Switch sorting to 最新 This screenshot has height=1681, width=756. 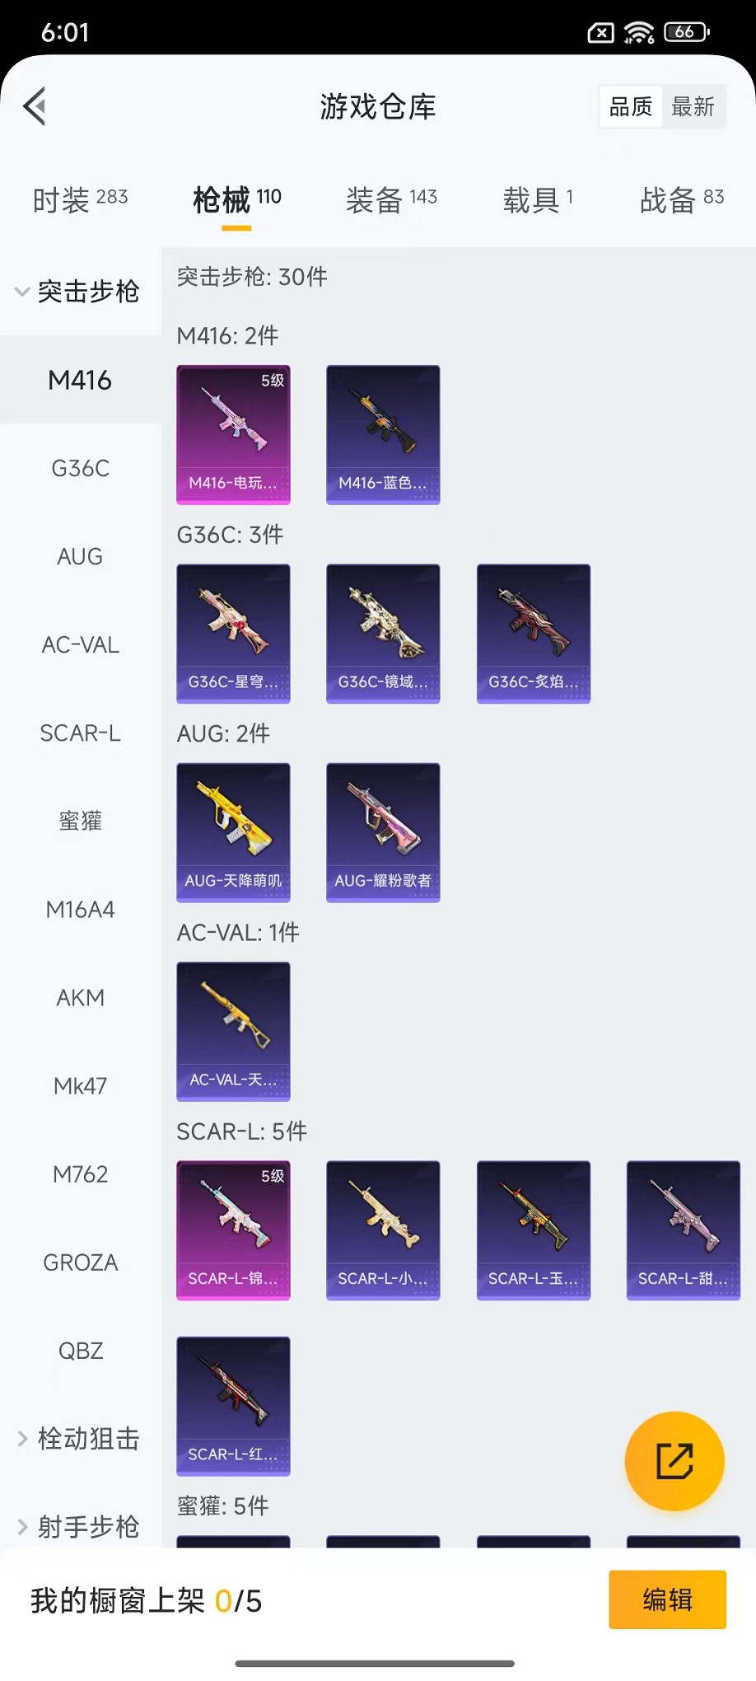click(x=693, y=106)
